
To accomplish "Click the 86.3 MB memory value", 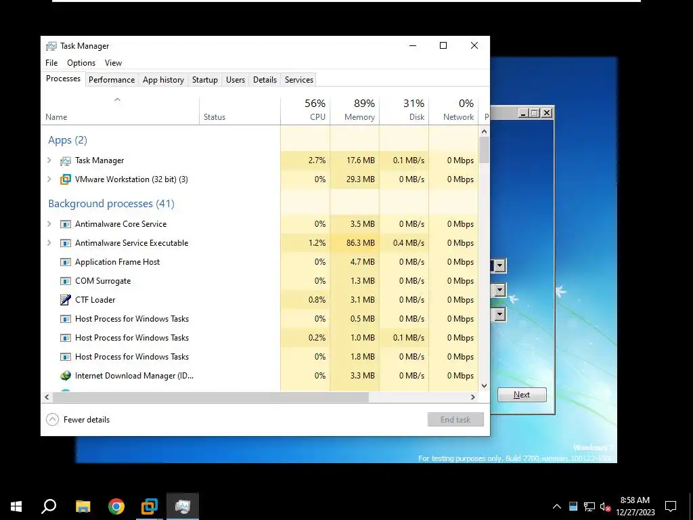I will (x=361, y=243).
